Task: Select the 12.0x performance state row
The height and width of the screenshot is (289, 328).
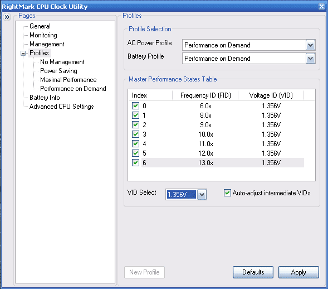Action: [218, 153]
